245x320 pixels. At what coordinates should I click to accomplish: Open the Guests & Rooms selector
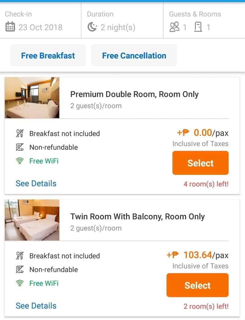(x=204, y=21)
